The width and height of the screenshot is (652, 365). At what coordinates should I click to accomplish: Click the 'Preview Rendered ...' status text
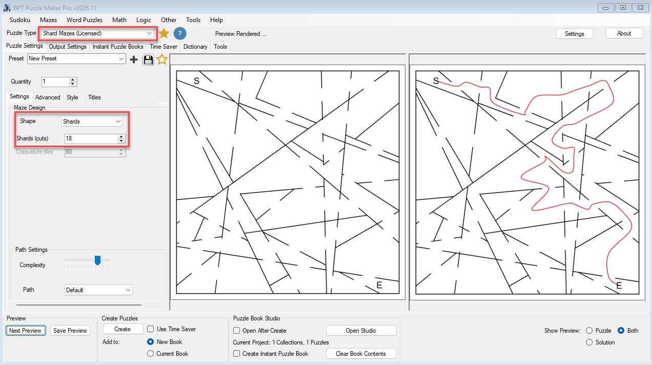coord(240,34)
